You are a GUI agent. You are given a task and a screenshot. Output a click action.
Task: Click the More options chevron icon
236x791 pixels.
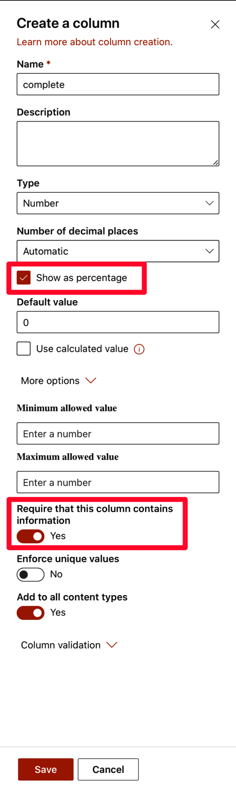coord(91,381)
